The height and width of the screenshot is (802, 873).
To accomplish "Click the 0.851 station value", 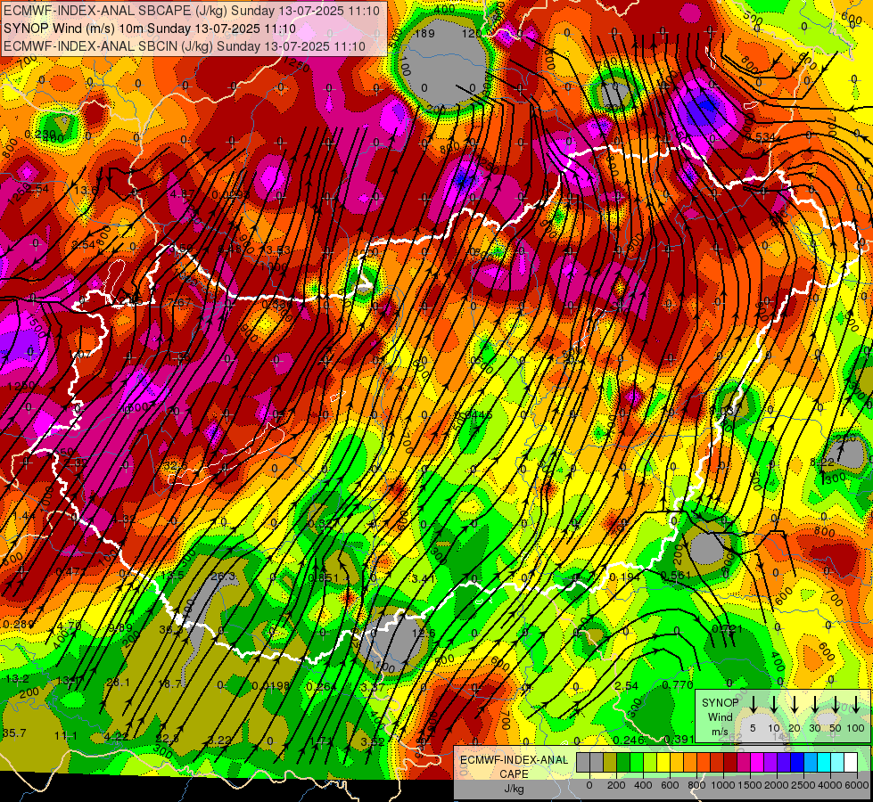I will pos(323,578).
